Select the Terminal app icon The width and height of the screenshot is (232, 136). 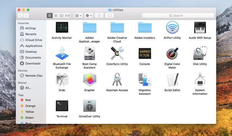(62, 106)
